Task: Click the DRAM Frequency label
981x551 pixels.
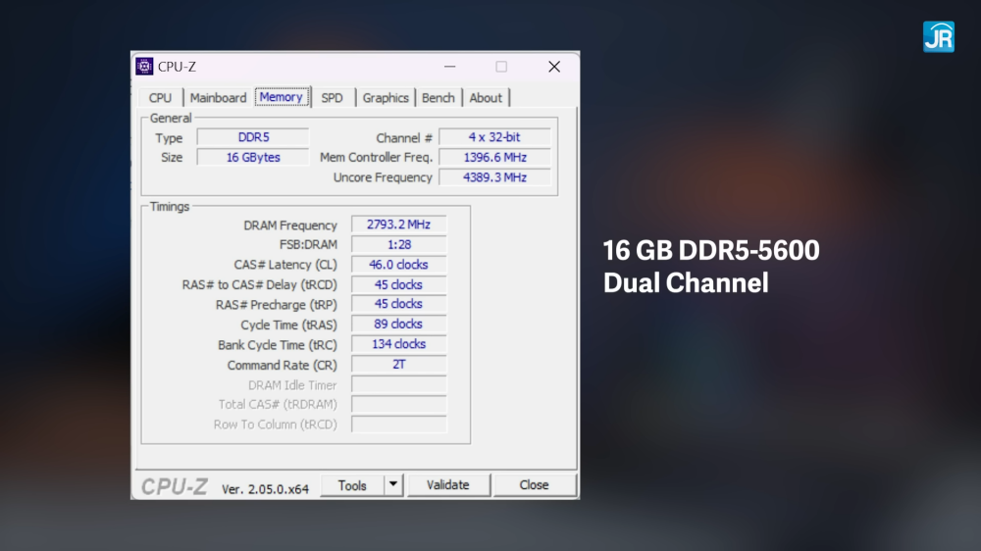Action: [x=290, y=225]
